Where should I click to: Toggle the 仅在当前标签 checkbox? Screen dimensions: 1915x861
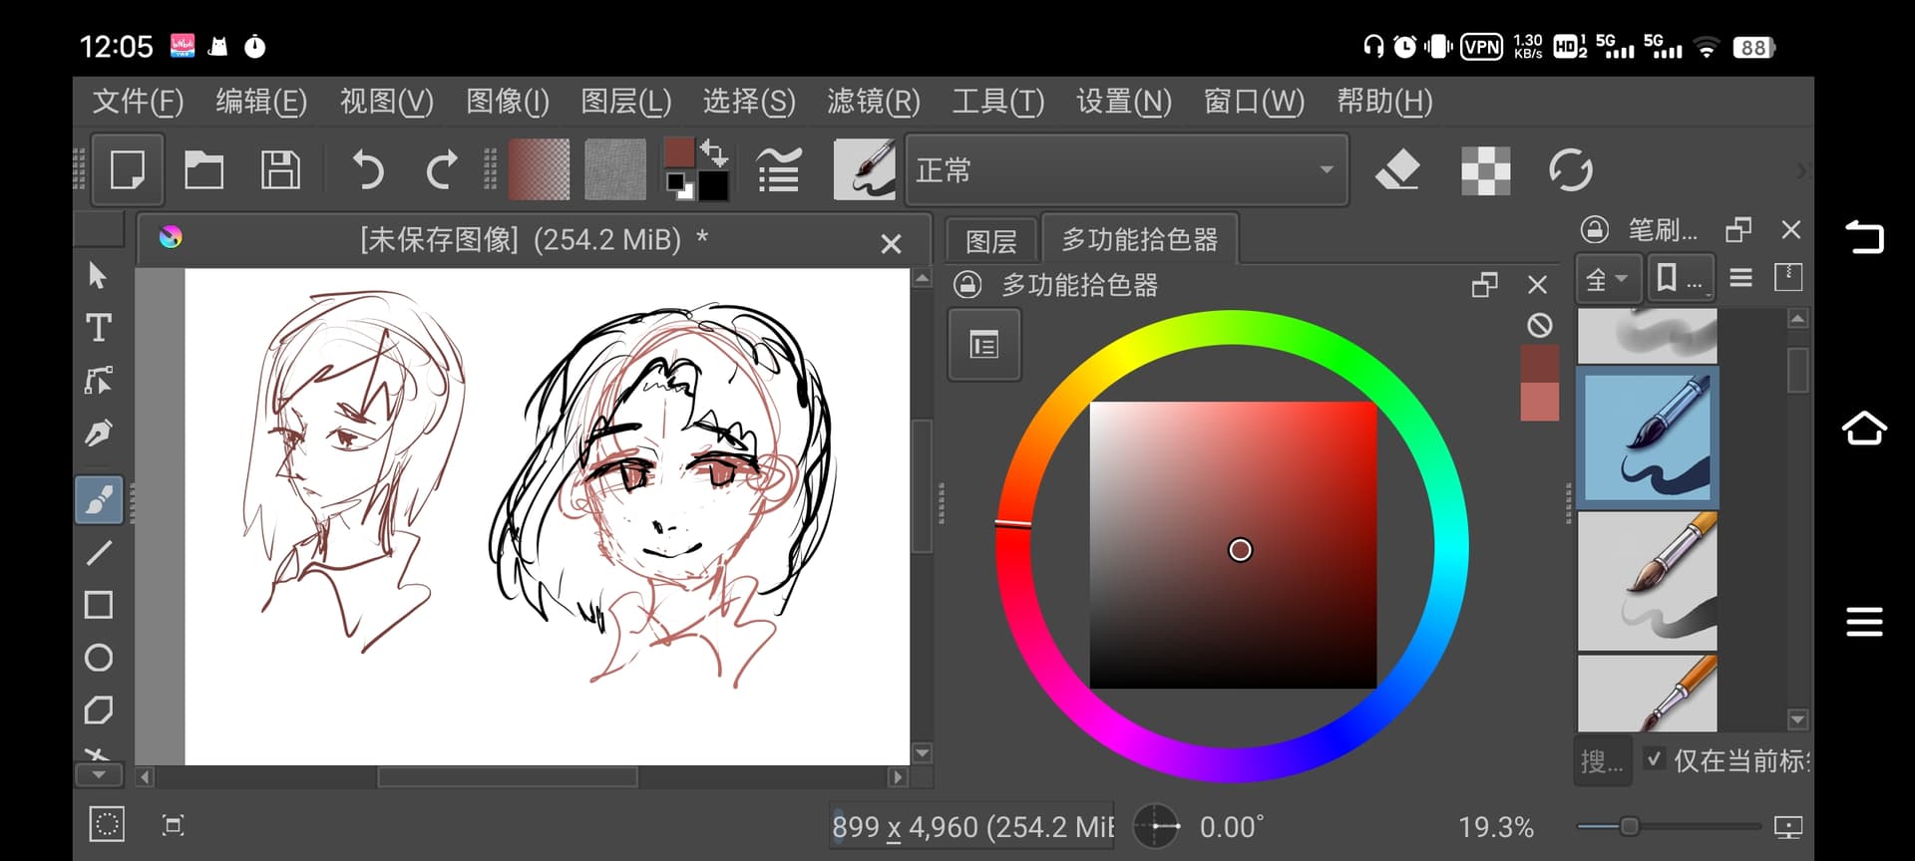(1655, 759)
